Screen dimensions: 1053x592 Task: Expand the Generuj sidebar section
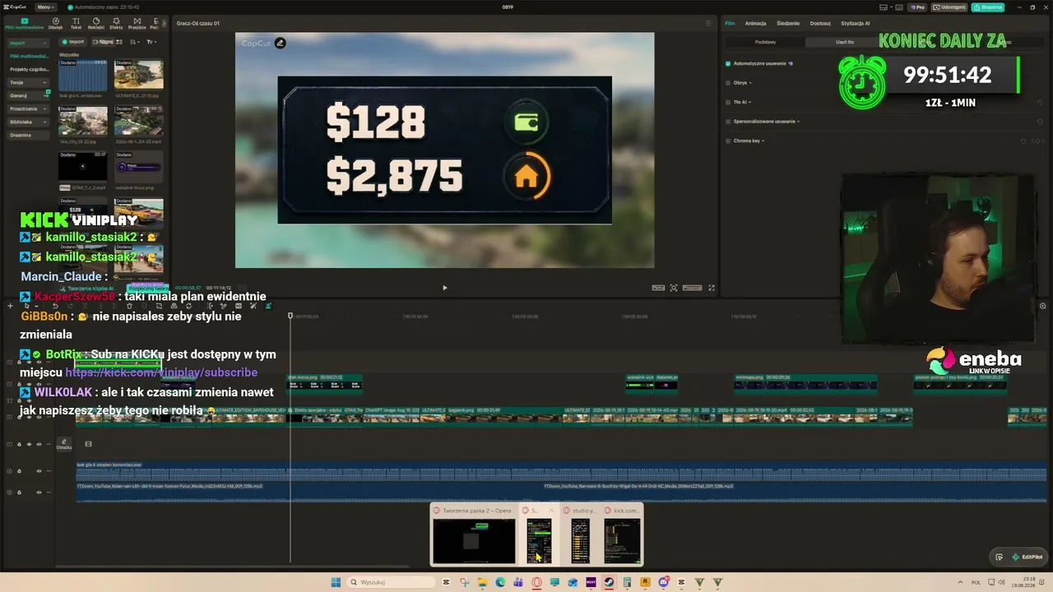[x=28, y=95]
